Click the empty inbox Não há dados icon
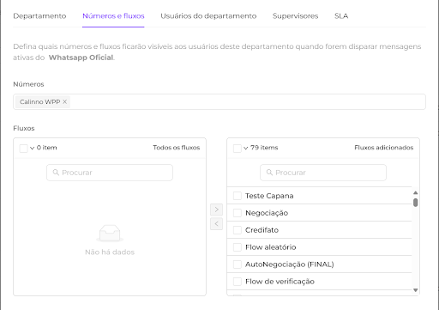The height and width of the screenshot is (310, 439). click(110, 234)
